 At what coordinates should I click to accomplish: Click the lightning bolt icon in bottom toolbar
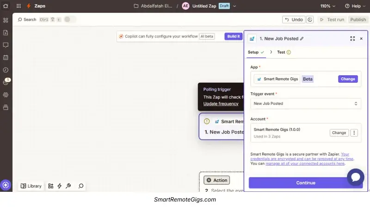[x=60, y=186]
